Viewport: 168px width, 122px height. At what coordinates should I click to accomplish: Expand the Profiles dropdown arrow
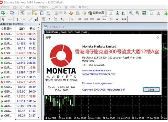click(x=16, y=13)
